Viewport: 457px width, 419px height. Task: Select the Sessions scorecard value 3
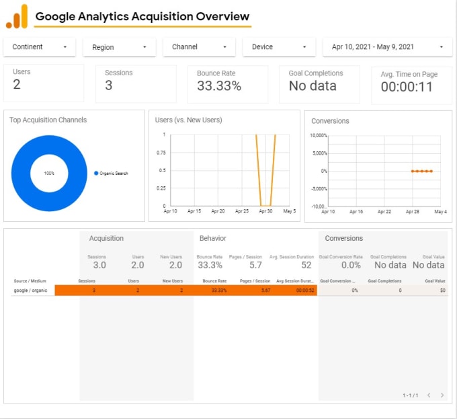click(108, 85)
